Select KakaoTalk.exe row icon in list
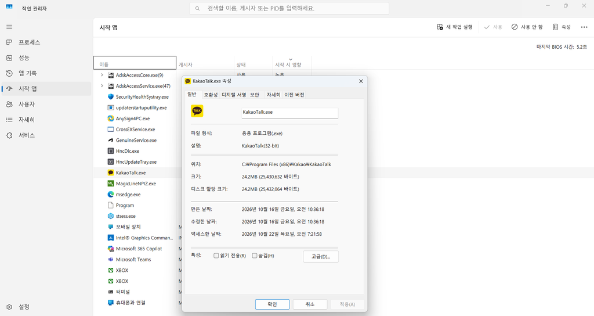The width and height of the screenshot is (594, 316). tap(111, 173)
